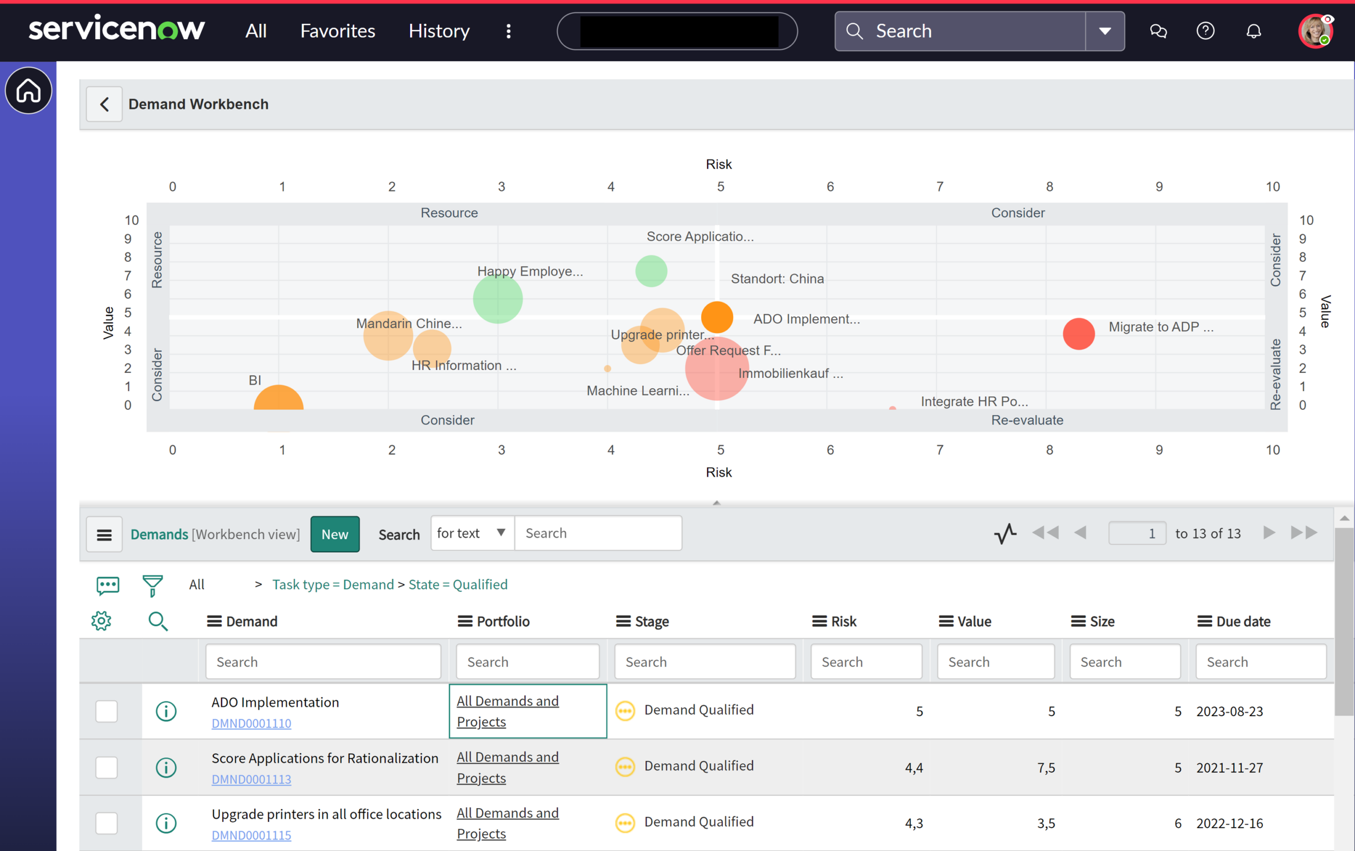Screen dimensions: 1355x851
Task: Toggle column search magnifier icon
Action: point(158,621)
